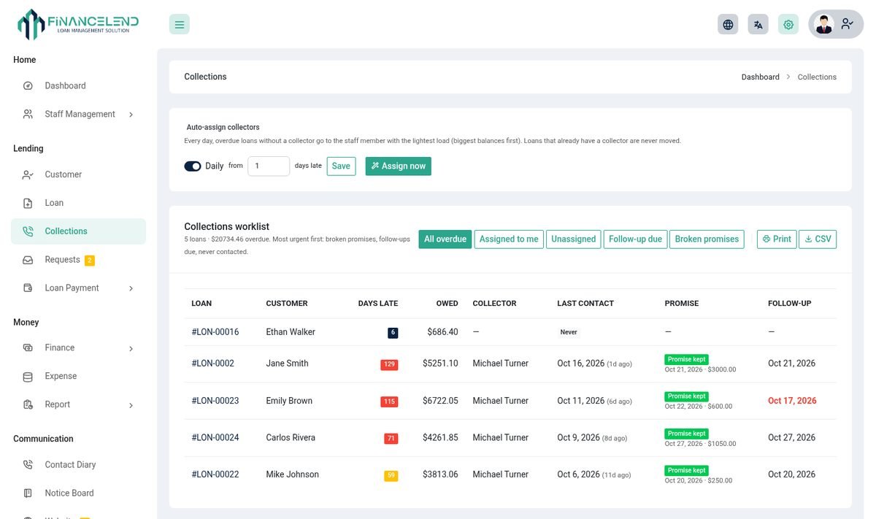Click the Dashboard gauge icon in sidebar
Viewport: 876px width, 519px height.
pyautogui.click(x=28, y=85)
